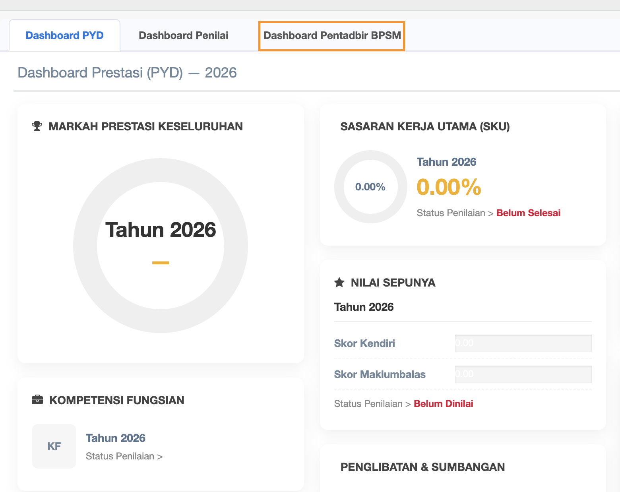Expand Status Penilaian under Nilai Sepunya
Viewport: 620px width, 492px height.
pyautogui.click(x=371, y=403)
